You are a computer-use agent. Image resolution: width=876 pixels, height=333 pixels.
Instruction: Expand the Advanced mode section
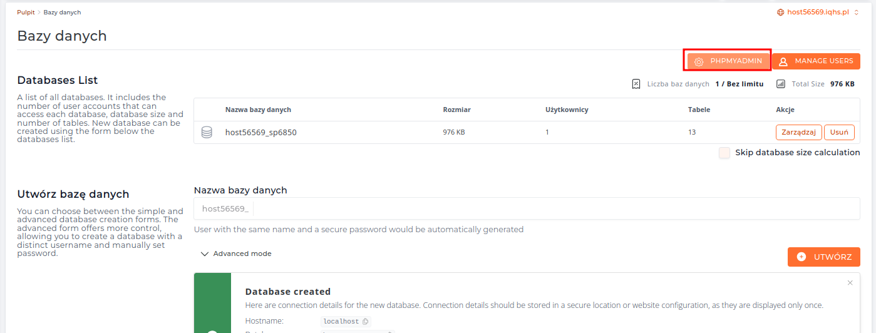236,254
